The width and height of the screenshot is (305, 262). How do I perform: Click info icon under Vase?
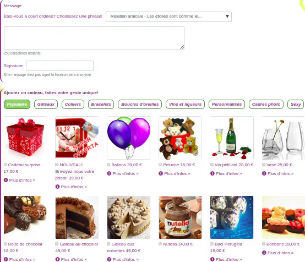[x=264, y=173]
